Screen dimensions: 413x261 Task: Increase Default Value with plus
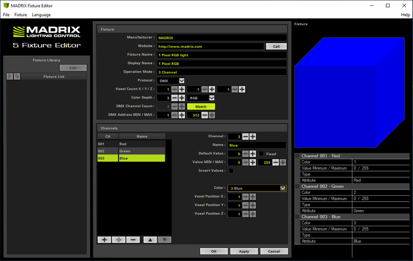point(253,154)
